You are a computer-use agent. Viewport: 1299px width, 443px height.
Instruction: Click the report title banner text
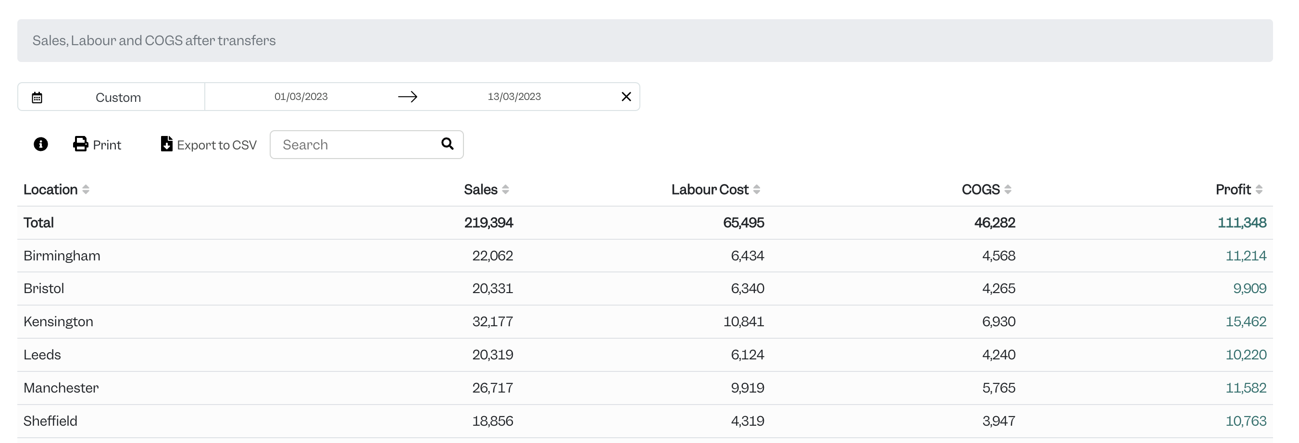coord(154,41)
